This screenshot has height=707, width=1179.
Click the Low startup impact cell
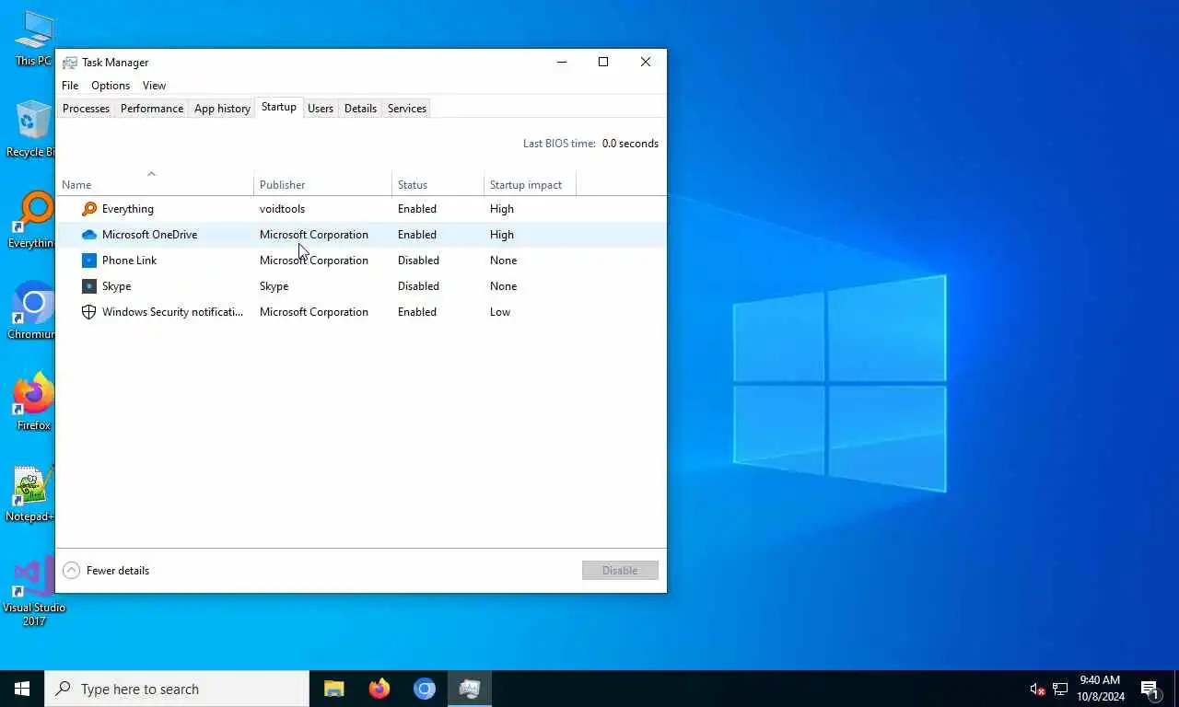coord(500,312)
